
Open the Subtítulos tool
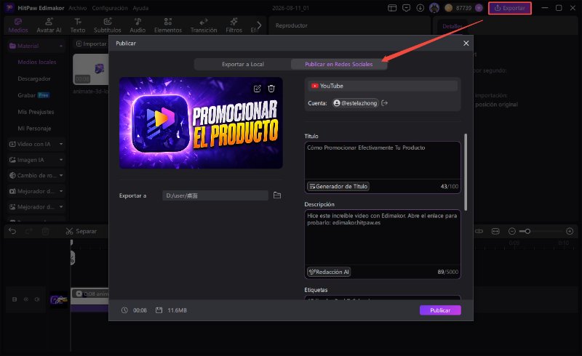[107, 25]
